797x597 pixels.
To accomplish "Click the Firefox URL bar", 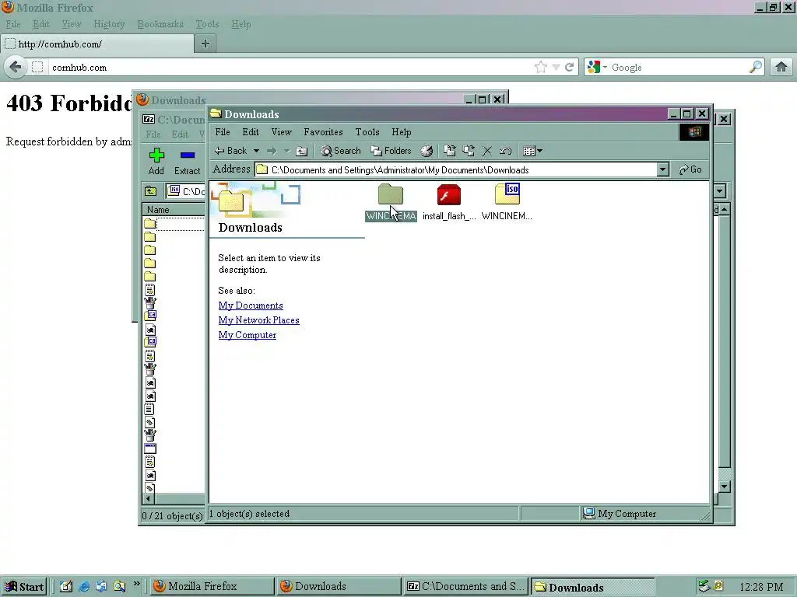I will [x=290, y=68].
